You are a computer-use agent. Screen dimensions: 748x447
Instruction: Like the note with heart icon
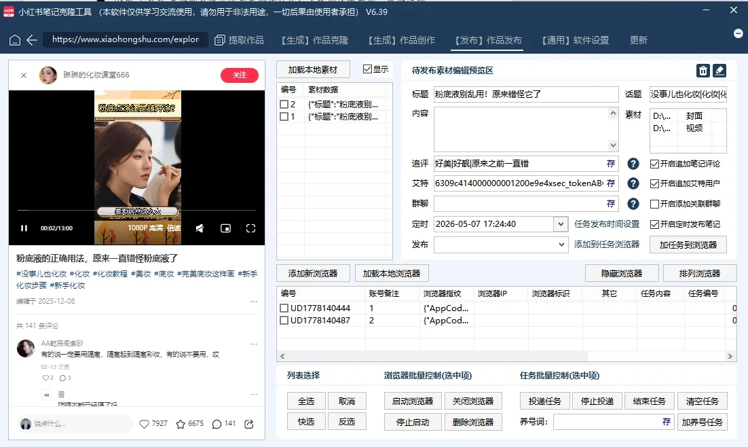[x=144, y=424]
